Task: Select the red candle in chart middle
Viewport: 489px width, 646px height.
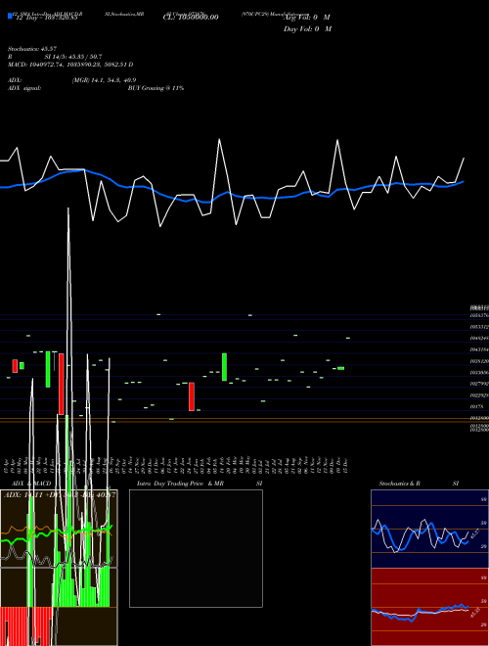Action: pos(192,396)
